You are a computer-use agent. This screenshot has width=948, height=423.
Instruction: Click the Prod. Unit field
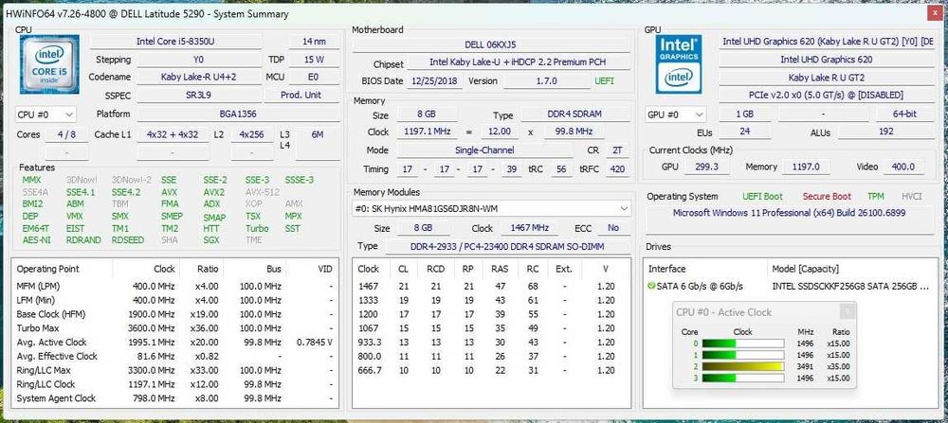301,95
